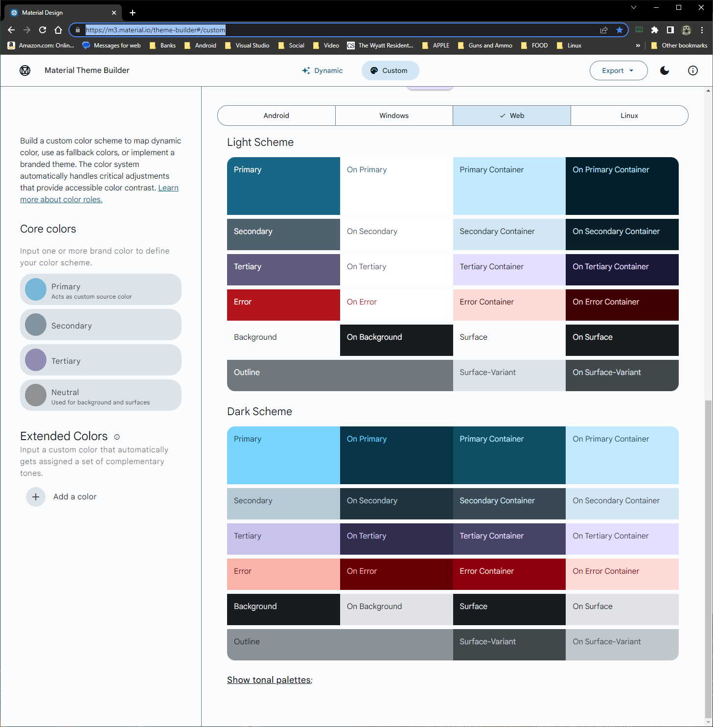Open a new browser tab
The height and width of the screenshot is (727, 713).
point(133,13)
